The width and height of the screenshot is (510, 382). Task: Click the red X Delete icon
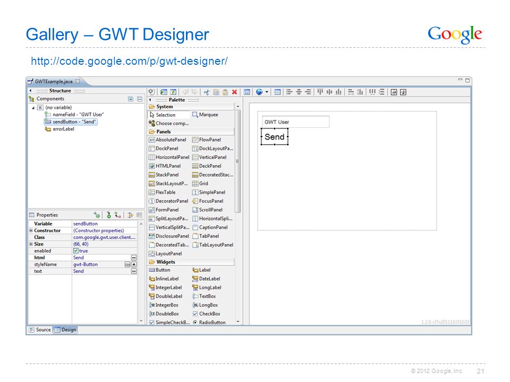[x=234, y=92]
